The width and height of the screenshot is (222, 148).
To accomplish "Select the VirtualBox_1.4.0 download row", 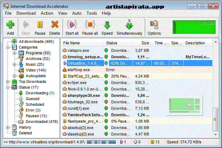I will coord(137,63).
